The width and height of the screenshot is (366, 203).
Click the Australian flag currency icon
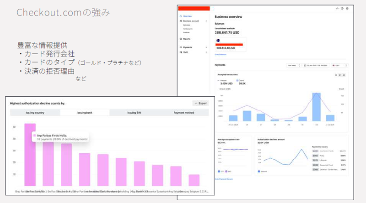(218, 41)
